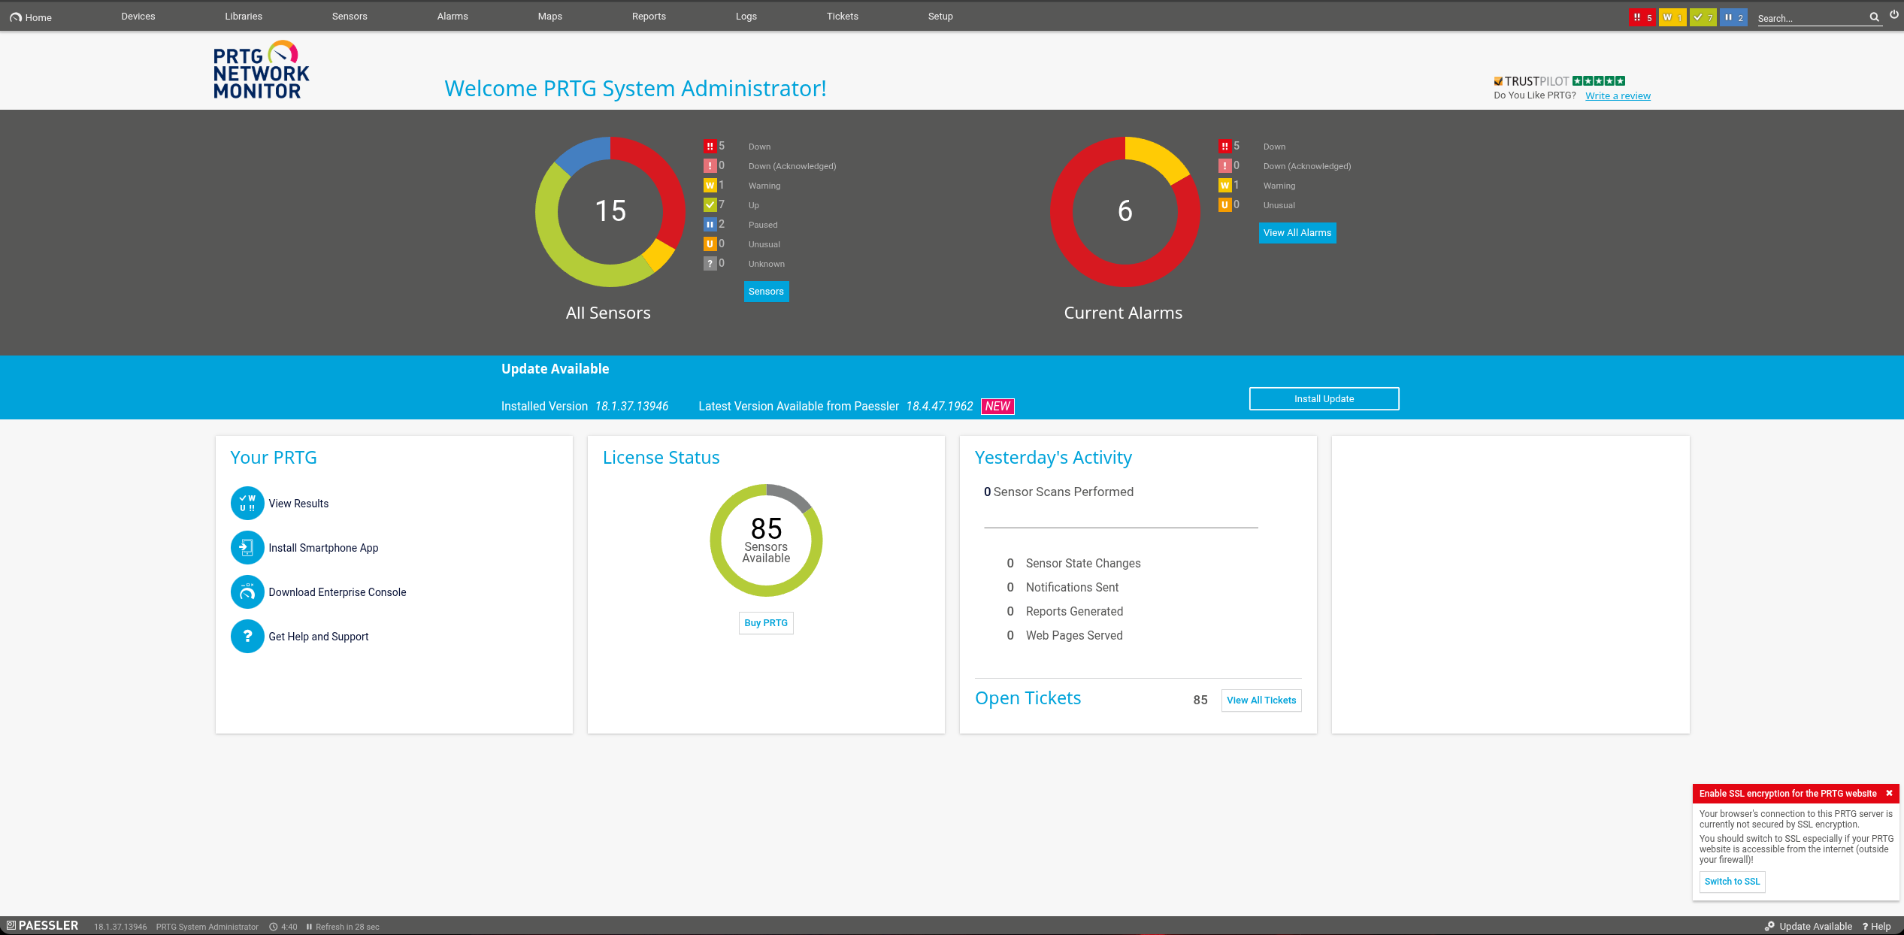
Task: Click the 18.1.37.13946 version number in footer
Action: [x=120, y=927]
